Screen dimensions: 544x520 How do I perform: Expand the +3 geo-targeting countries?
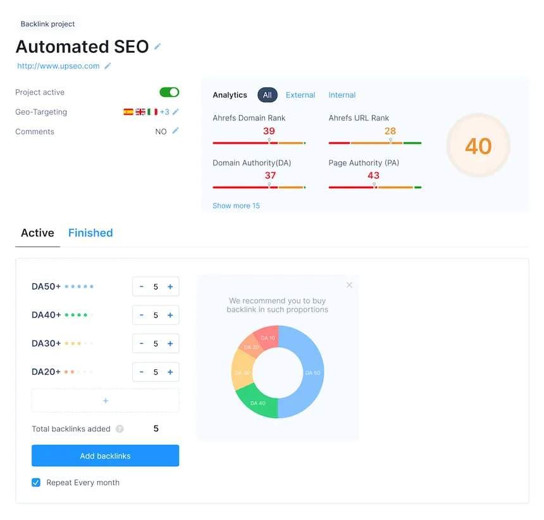coord(164,112)
